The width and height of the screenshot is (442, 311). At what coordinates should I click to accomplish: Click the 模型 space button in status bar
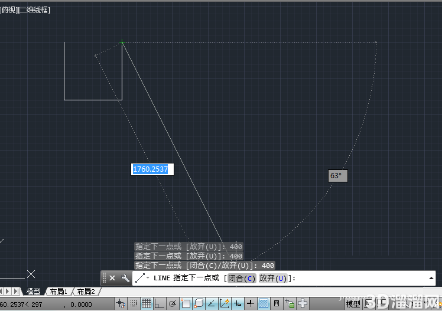point(353,304)
